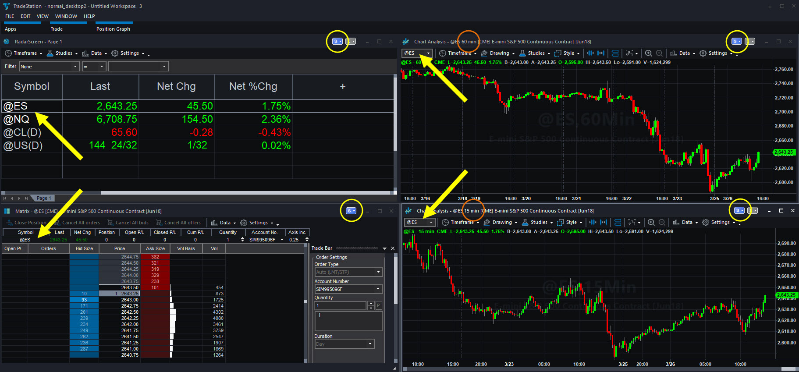Open the VIEW menu
799x372 pixels.
[x=43, y=16]
